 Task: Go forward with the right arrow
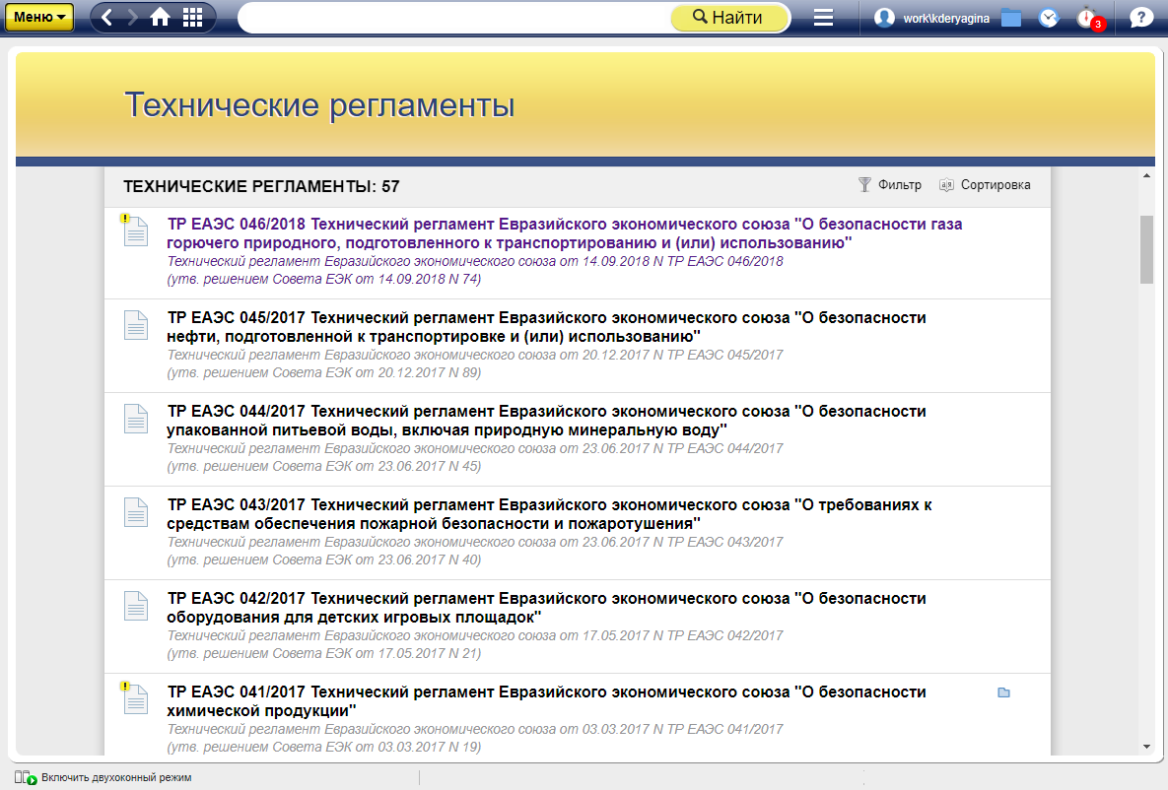[x=133, y=17]
